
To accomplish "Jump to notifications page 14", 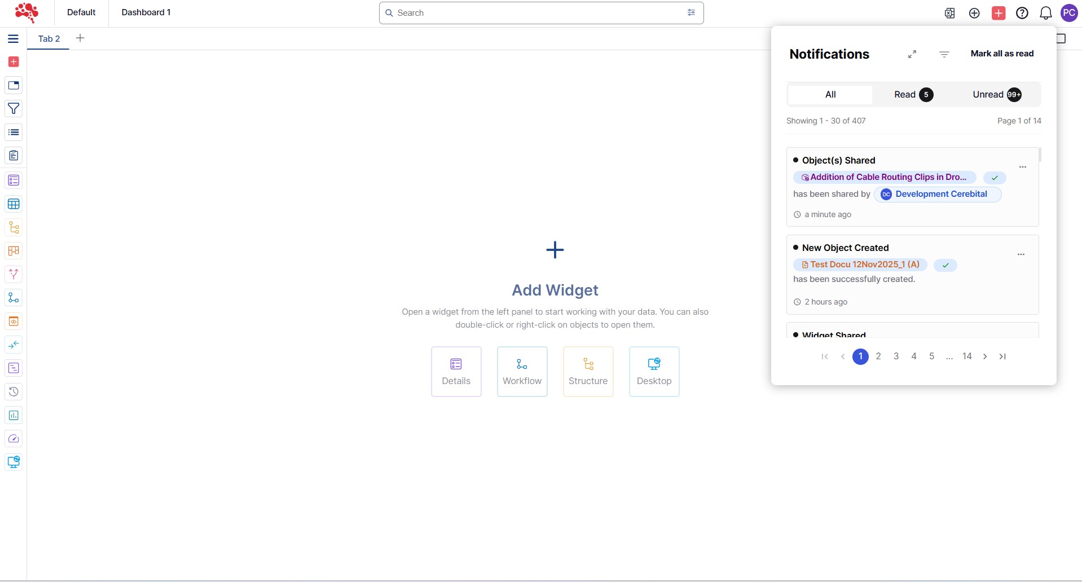I will coord(966,356).
